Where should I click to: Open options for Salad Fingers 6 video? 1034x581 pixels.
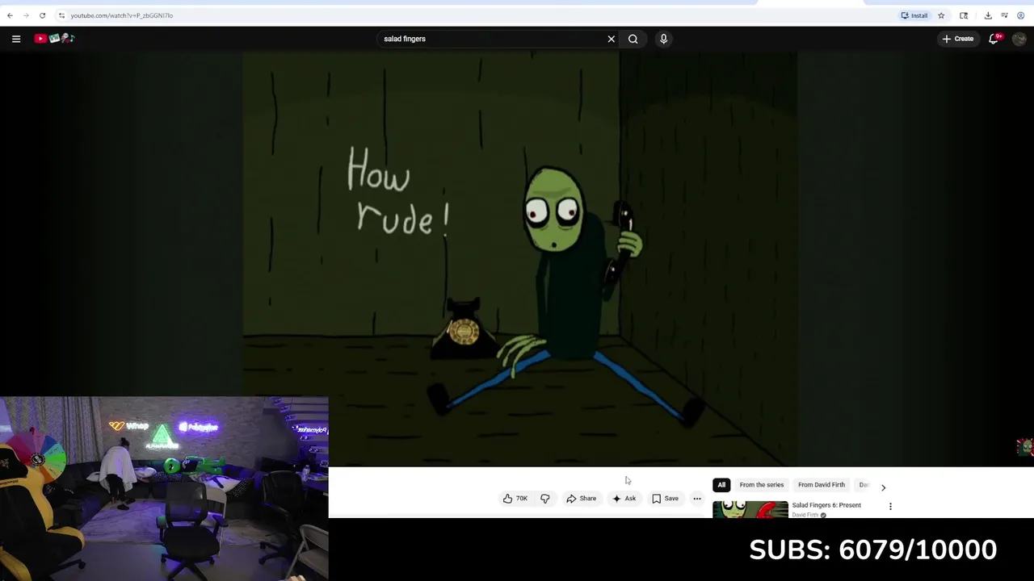point(890,507)
